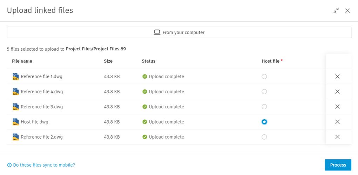358x175 pixels.
Task: Remove Reference file 2.dwg from upload list
Action: [337, 137]
